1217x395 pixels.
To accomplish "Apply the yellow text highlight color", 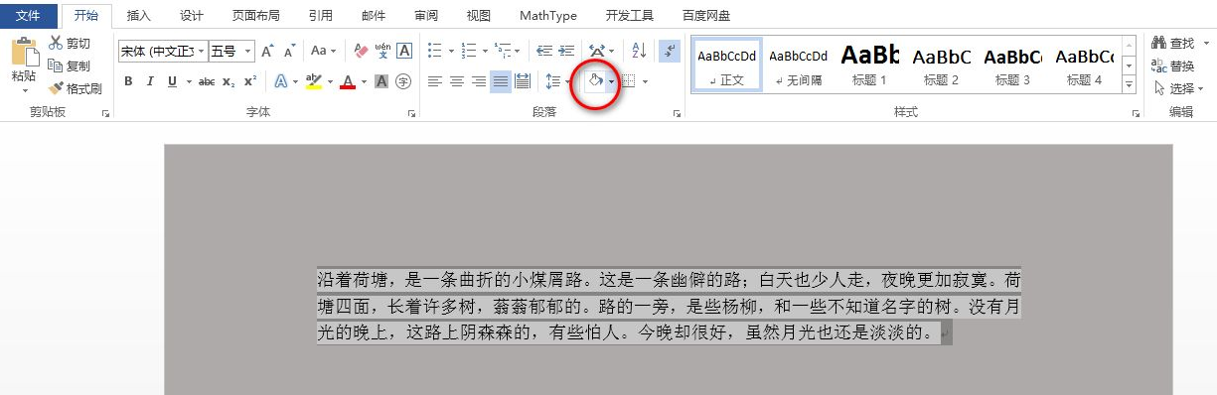I will [313, 81].
